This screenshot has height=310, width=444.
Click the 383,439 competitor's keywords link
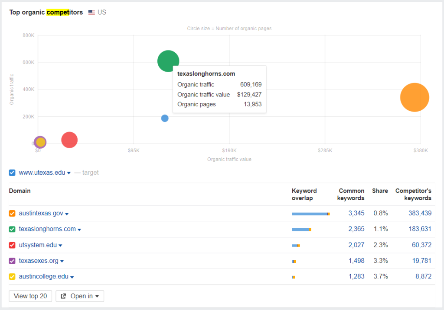pos(420,213)
